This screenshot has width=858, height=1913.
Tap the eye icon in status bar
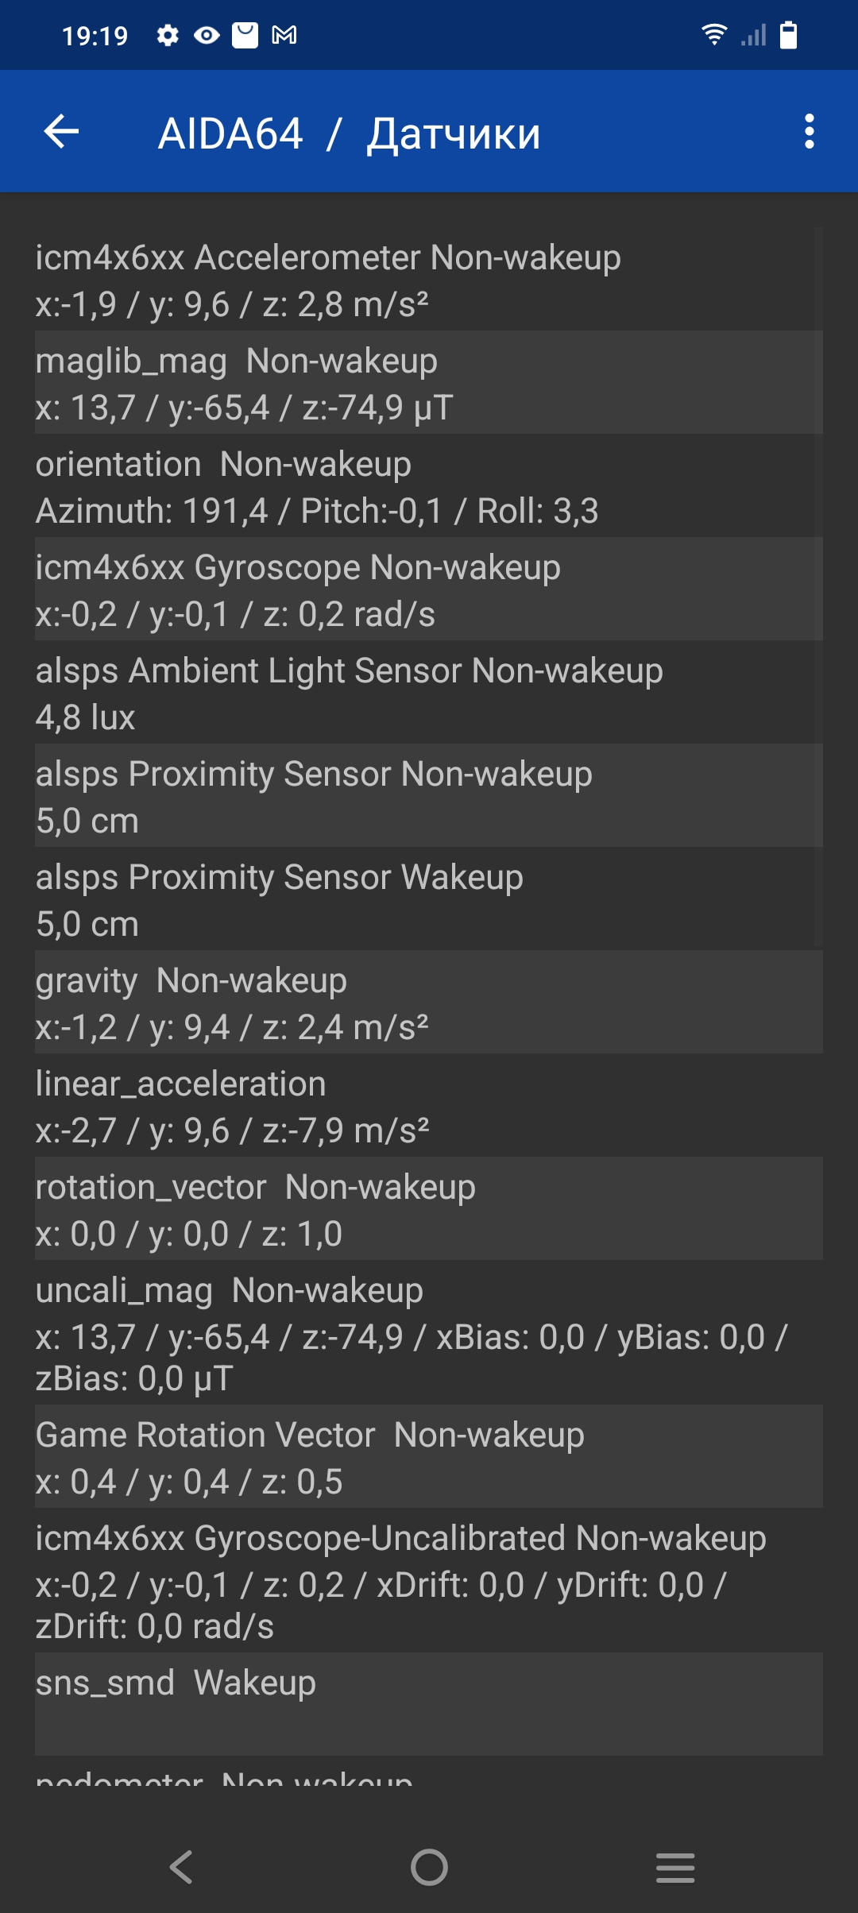click(x=207, y=35)
